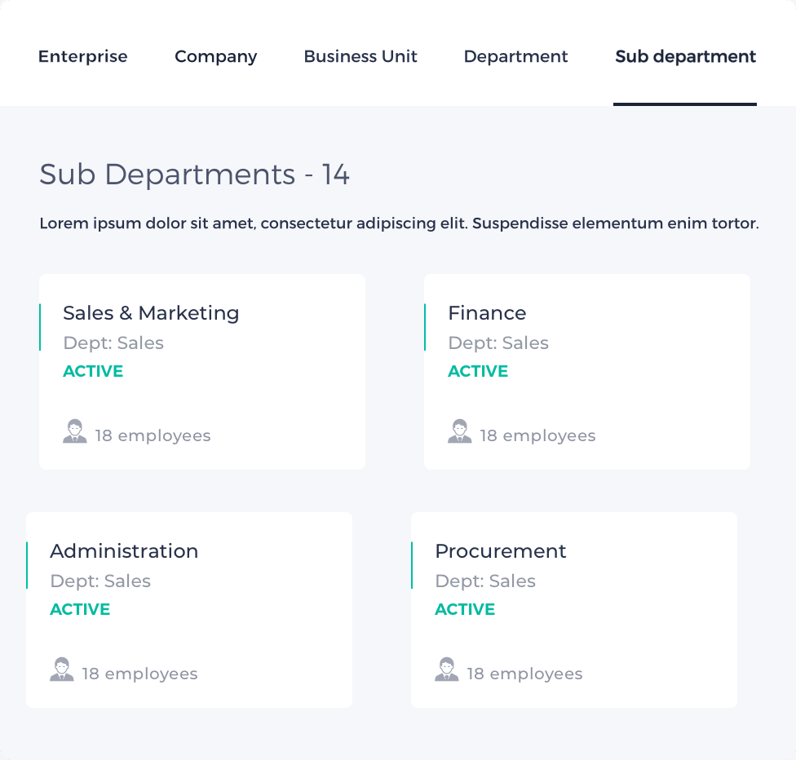Image resolution: width=796 pixels, height=760 pixels.
Task: Click ACTIVE status on Sales & Marketing card
Action: 93,371
